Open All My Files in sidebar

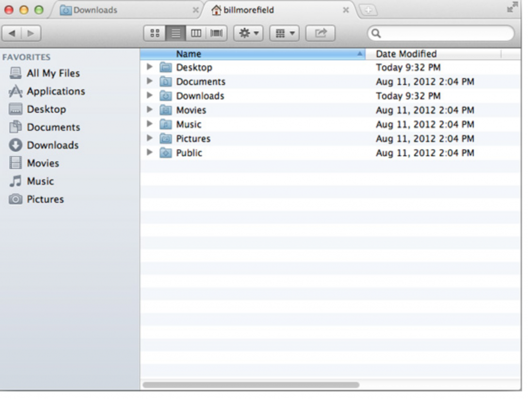coord(53,73)
